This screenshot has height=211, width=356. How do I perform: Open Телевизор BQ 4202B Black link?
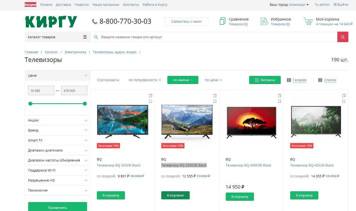pyautogui.click(x=312, y=165)
